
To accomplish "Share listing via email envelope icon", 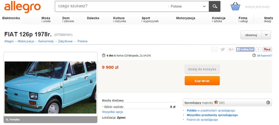I will pos(214,49).
